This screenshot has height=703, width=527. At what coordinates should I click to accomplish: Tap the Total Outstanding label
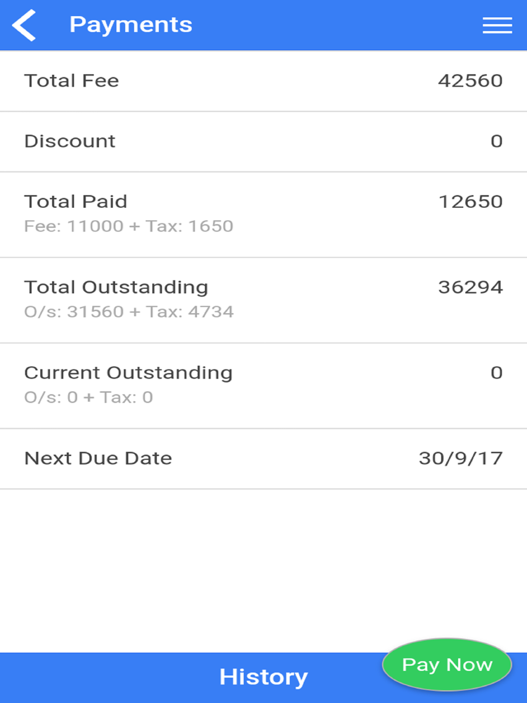tap(116, 287)
